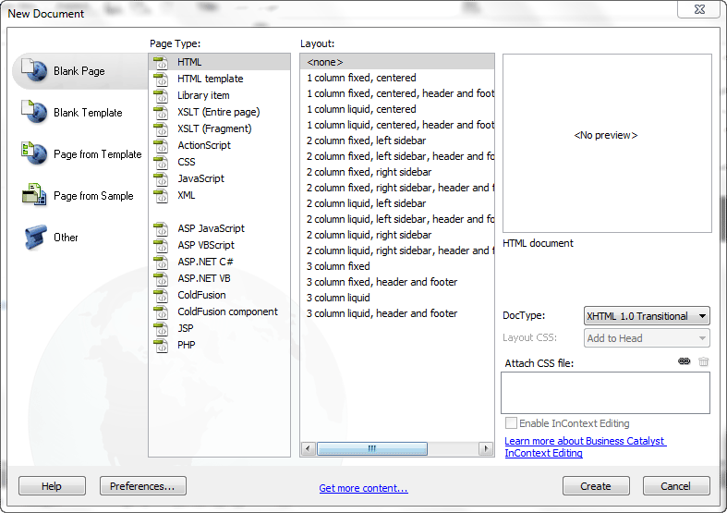
Task: Click the Create button
Action: (x=596, y=485)
